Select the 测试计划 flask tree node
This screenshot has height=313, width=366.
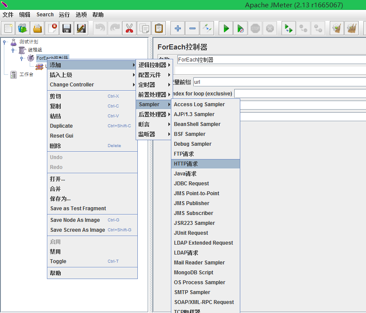24,42
